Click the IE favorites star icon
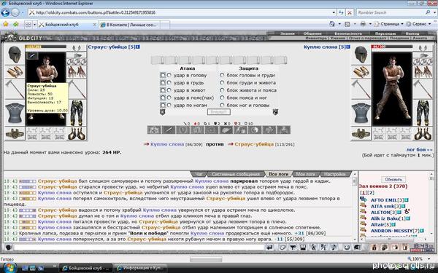The image size is (438, 273). [x=5, y=25]
